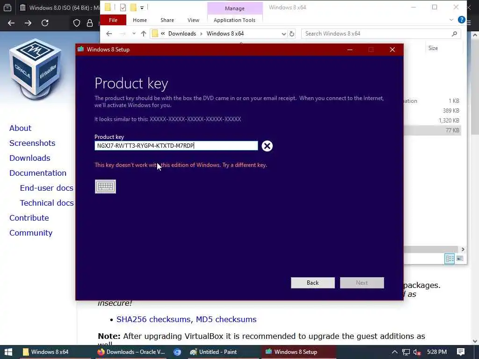Image resolution: width=479 pixels, height=359 pixels.
Task: Open the Technical docs link
Action: tap(47, 203)
